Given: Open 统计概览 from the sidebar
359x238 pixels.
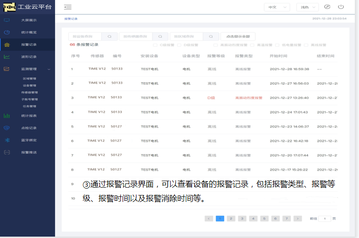Looking at the screenshot, I should 29,32.
